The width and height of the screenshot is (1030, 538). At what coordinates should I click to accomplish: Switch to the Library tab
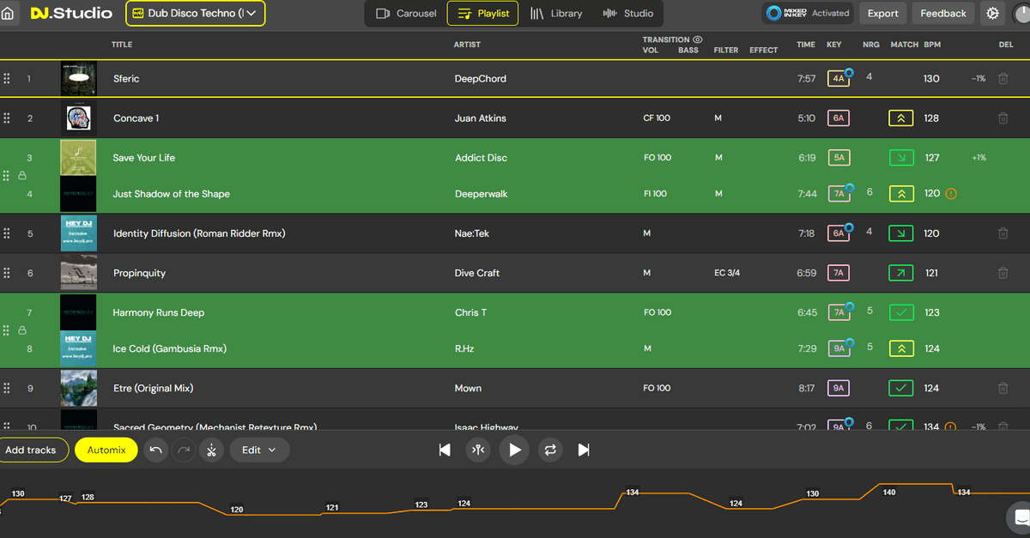click(x=556, y=14)
